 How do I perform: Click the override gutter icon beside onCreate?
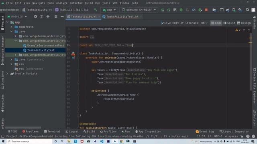[x=73, y=58]
